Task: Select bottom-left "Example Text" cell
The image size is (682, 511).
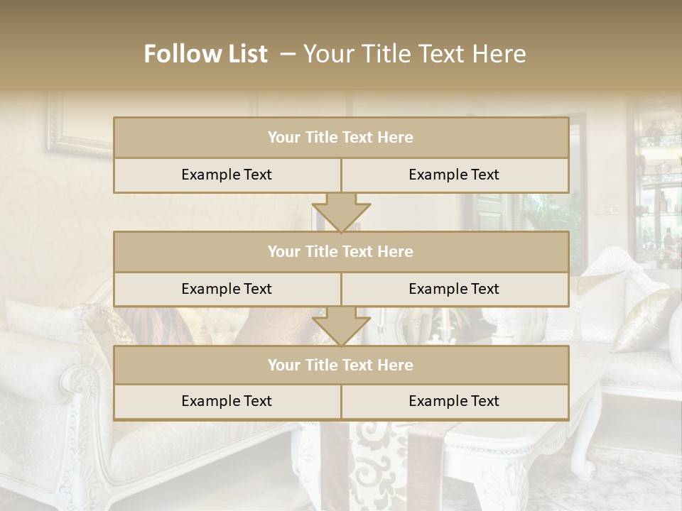Action: [x=227, y=402]
